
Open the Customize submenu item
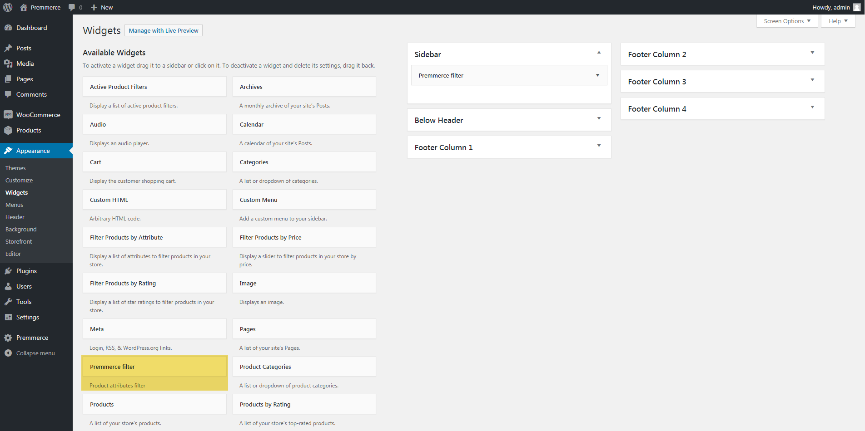point(19,180)
